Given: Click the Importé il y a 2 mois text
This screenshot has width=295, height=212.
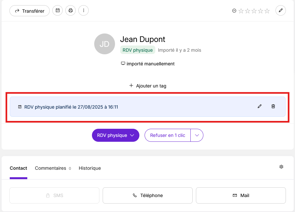Looking at the screenshot, I should coord(179,50).
